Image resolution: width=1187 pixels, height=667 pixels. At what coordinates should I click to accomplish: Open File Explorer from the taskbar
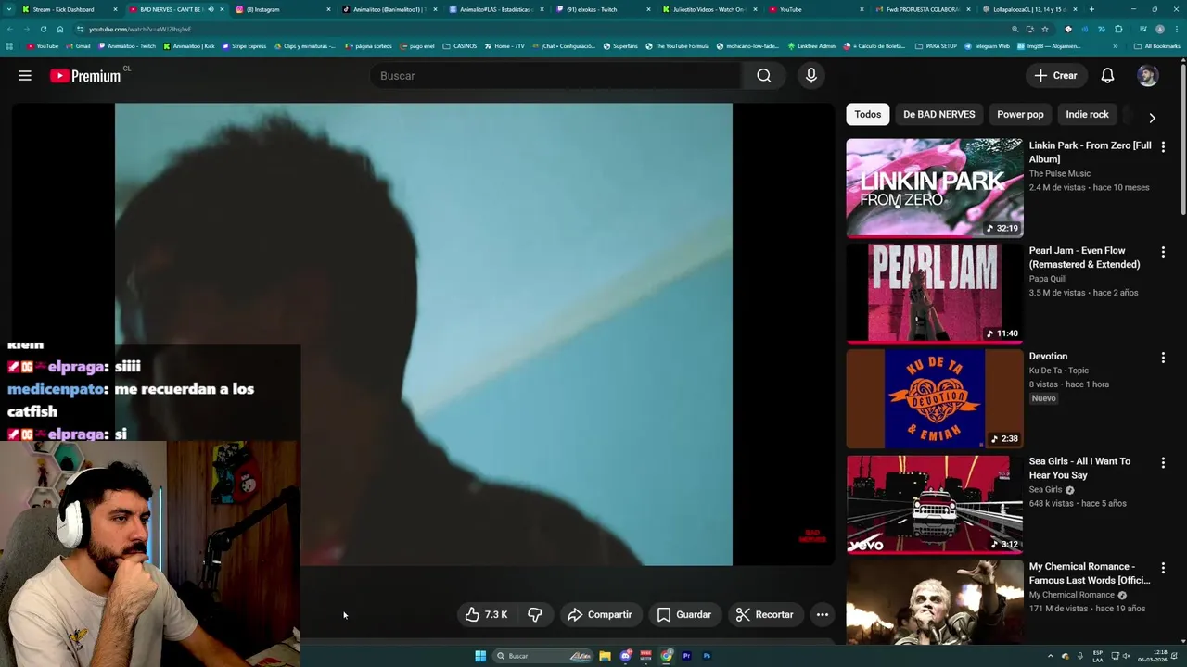pyautogui.click(x=605, y=656)
